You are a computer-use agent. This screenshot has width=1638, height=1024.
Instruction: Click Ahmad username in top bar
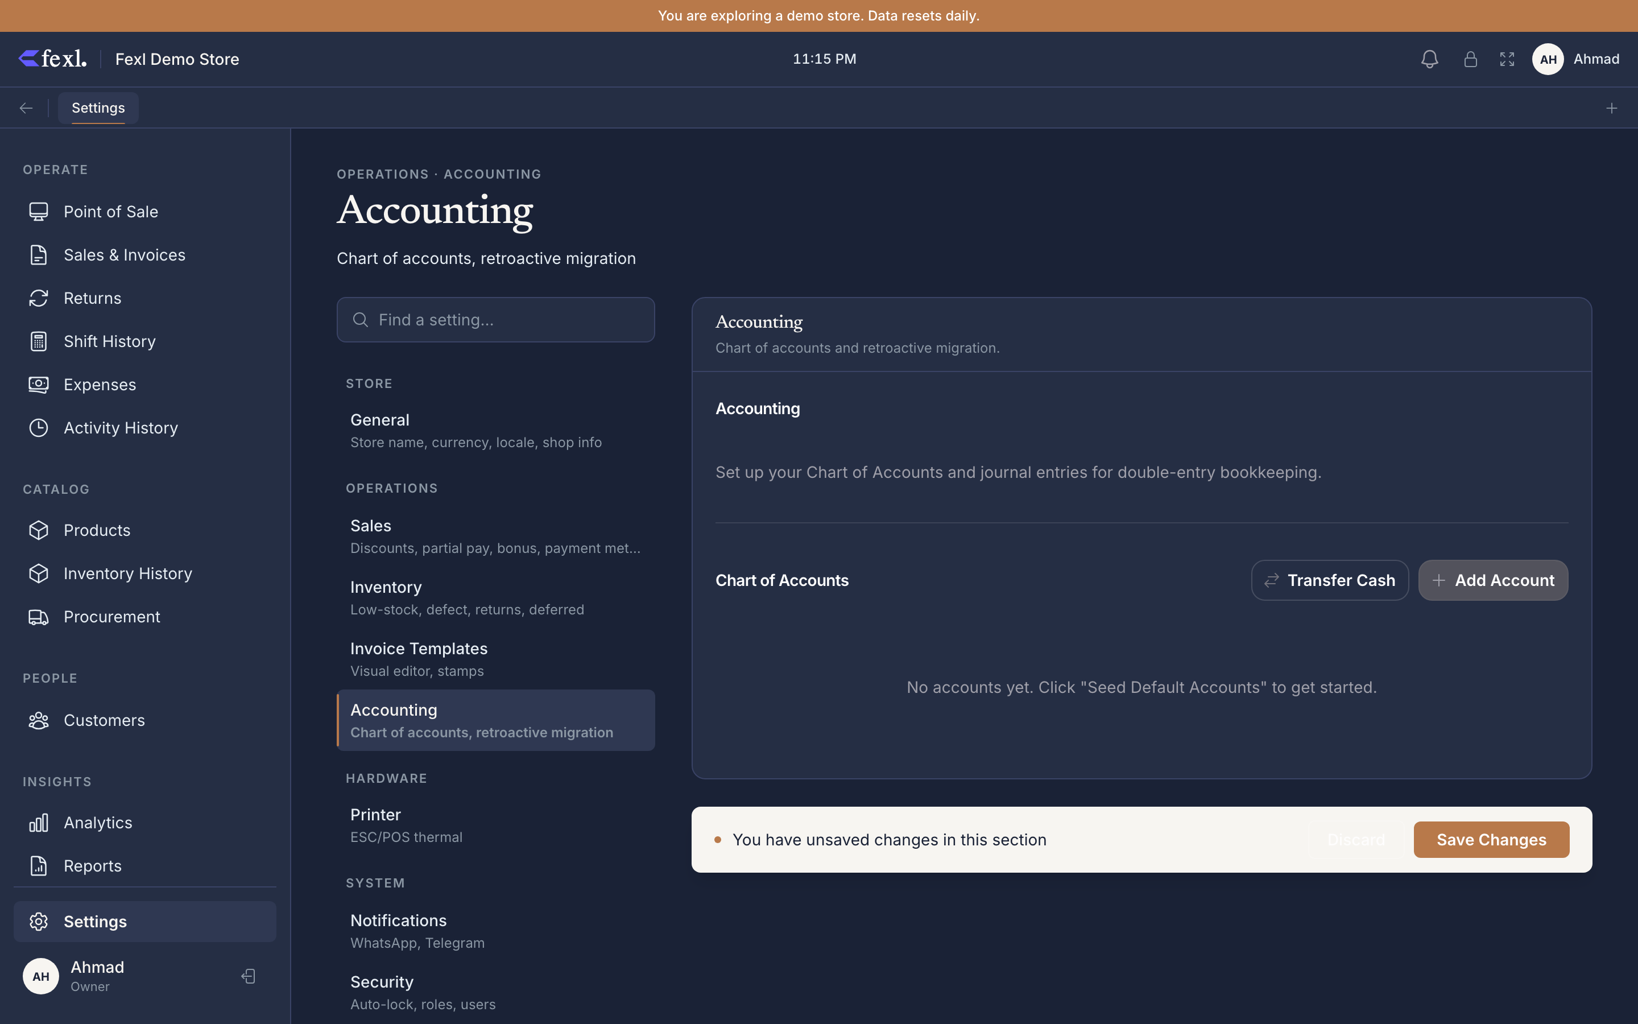point(1596,59)
